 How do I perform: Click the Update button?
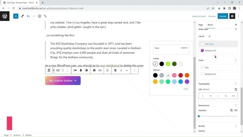(x=223, y=16)
